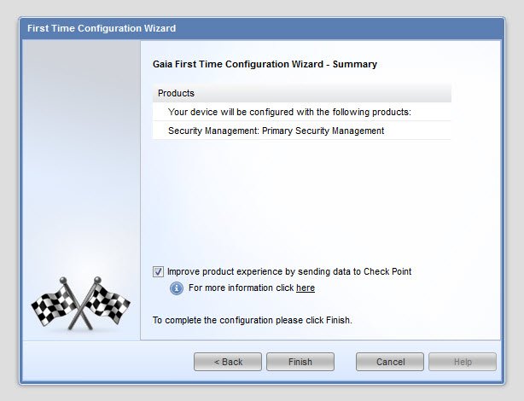
Task: Click the 'For more information click' text
Action: point(241,288)
